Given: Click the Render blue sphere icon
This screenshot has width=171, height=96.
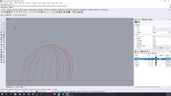Looking at the screenshot, I should [x=69, y=12].
